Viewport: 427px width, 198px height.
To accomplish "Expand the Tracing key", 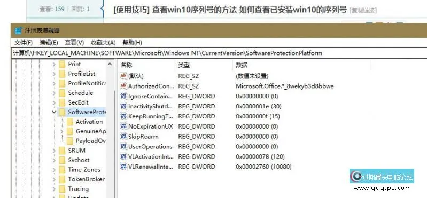I will click(x=54, y=189).
